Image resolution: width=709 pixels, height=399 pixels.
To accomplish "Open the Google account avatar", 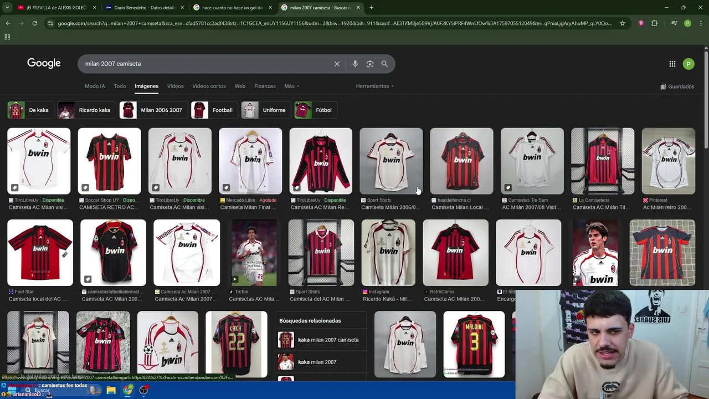I will coord(689,64).
